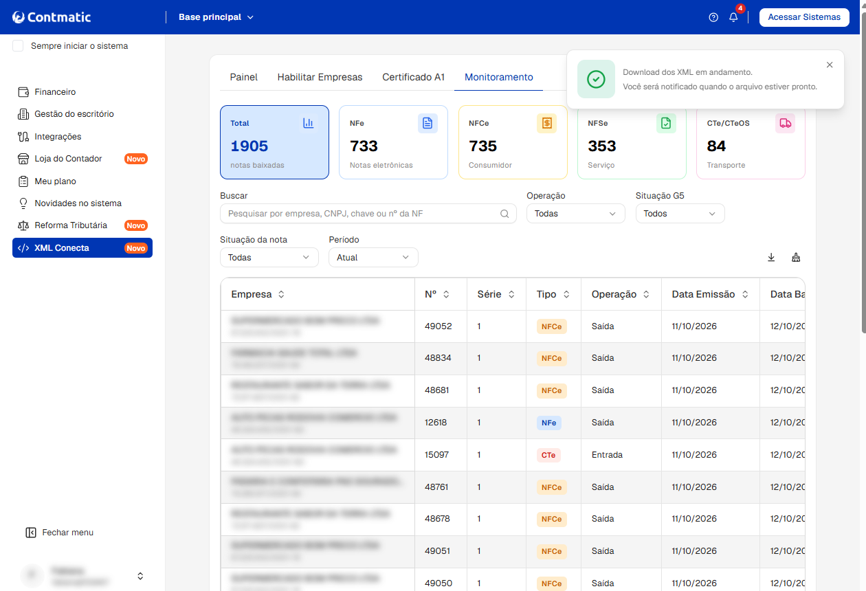Sort the table by Operação column
866x591 pixels.
[x=646, y=294]
